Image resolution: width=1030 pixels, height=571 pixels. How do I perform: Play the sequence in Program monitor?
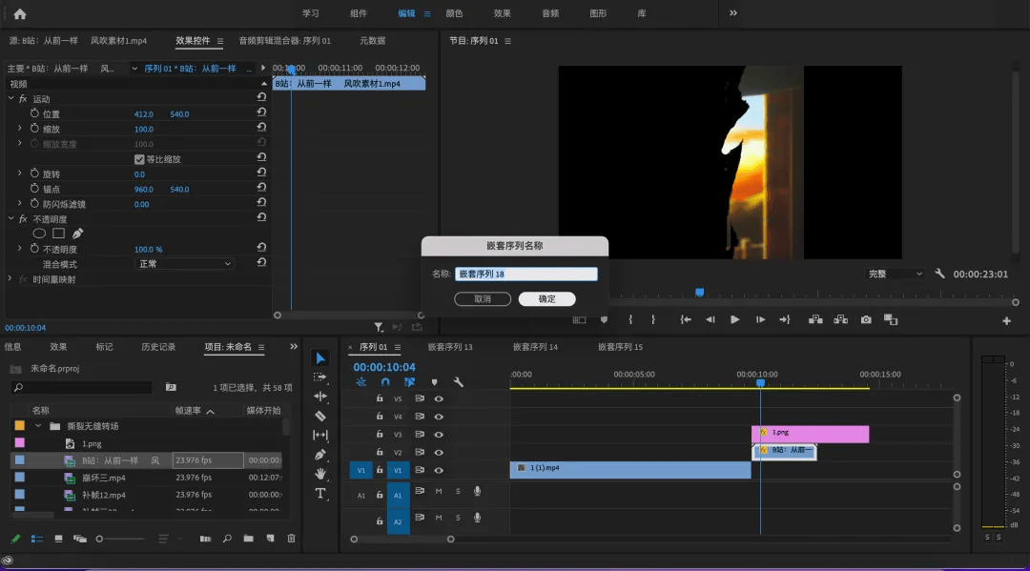734,319
